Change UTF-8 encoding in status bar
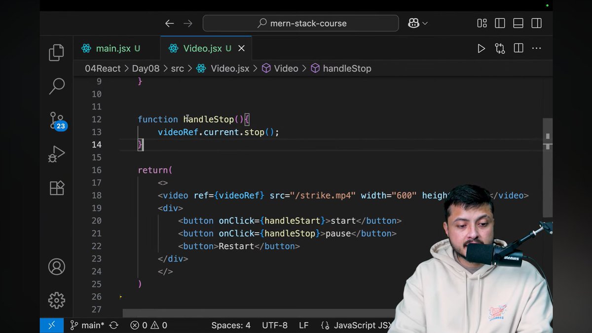Viewport: 592px width, 333px height. (x=275, y=325)
